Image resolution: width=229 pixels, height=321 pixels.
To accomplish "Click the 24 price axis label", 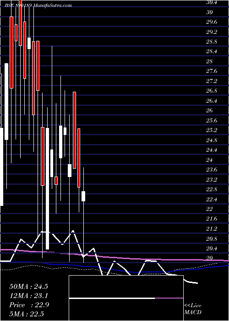I will click(210, 160).
